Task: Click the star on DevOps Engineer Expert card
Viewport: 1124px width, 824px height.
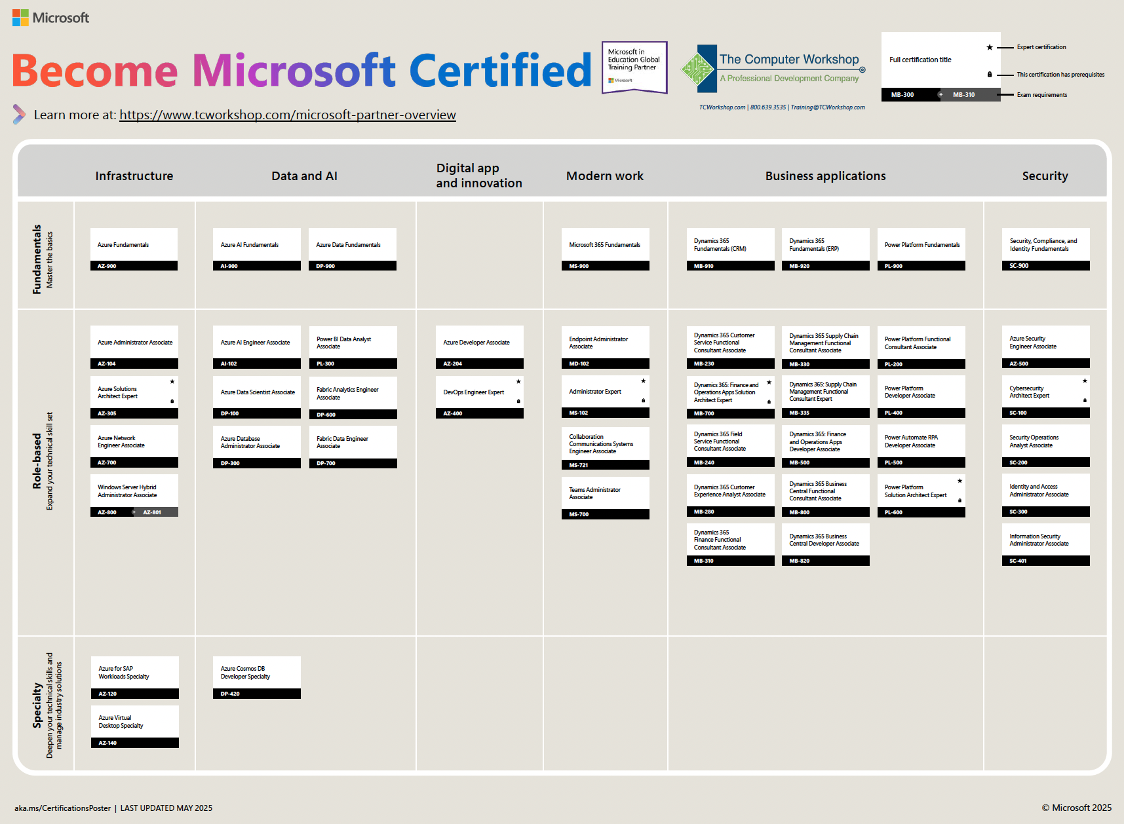Action: pyautogui.click(x=518, y=381)
